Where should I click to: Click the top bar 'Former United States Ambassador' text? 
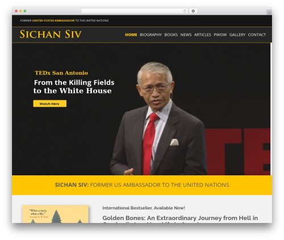pyautogui.click(x=64, y=20)
